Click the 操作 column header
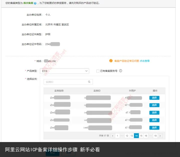The image size is (180, 157). coord(155,91)
